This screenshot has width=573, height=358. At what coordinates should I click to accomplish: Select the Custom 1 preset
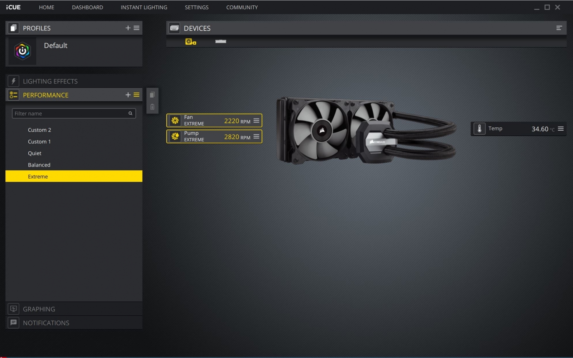[x=74, y=142]
